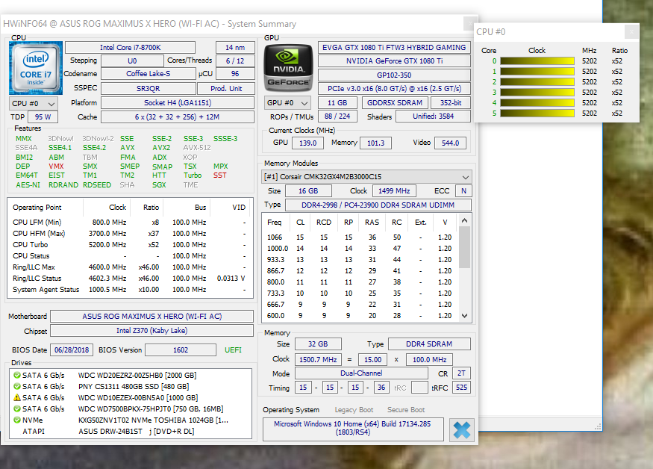Click the total Memory Size 32 GB field

[x=318, y=344]
